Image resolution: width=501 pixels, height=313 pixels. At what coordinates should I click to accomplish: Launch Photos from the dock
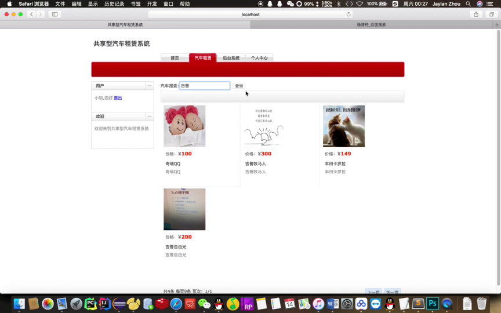[48, 304]
